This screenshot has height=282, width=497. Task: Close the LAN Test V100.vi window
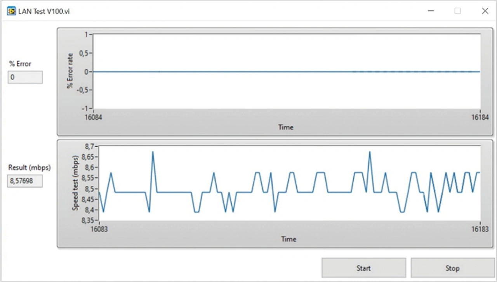[x=485, y=11]
